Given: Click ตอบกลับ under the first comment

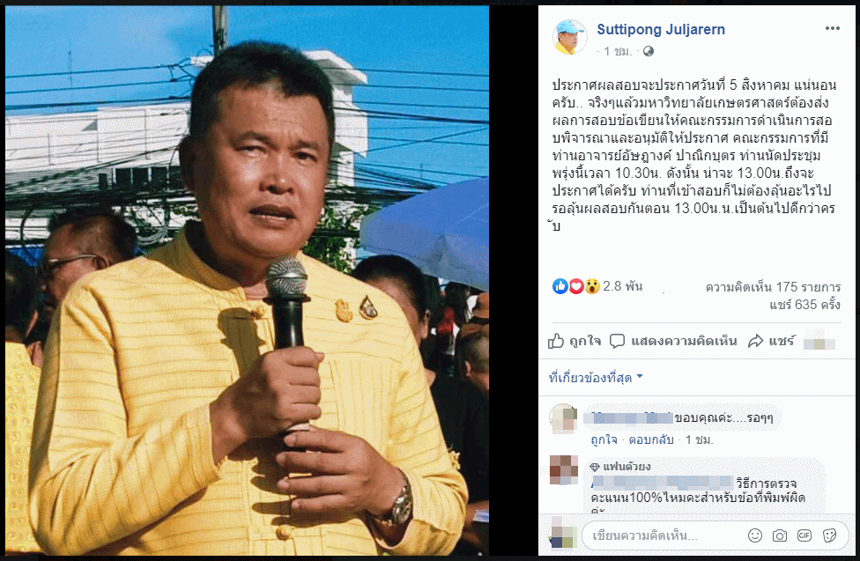Looking at the screenshot, I should click(650, 439).
